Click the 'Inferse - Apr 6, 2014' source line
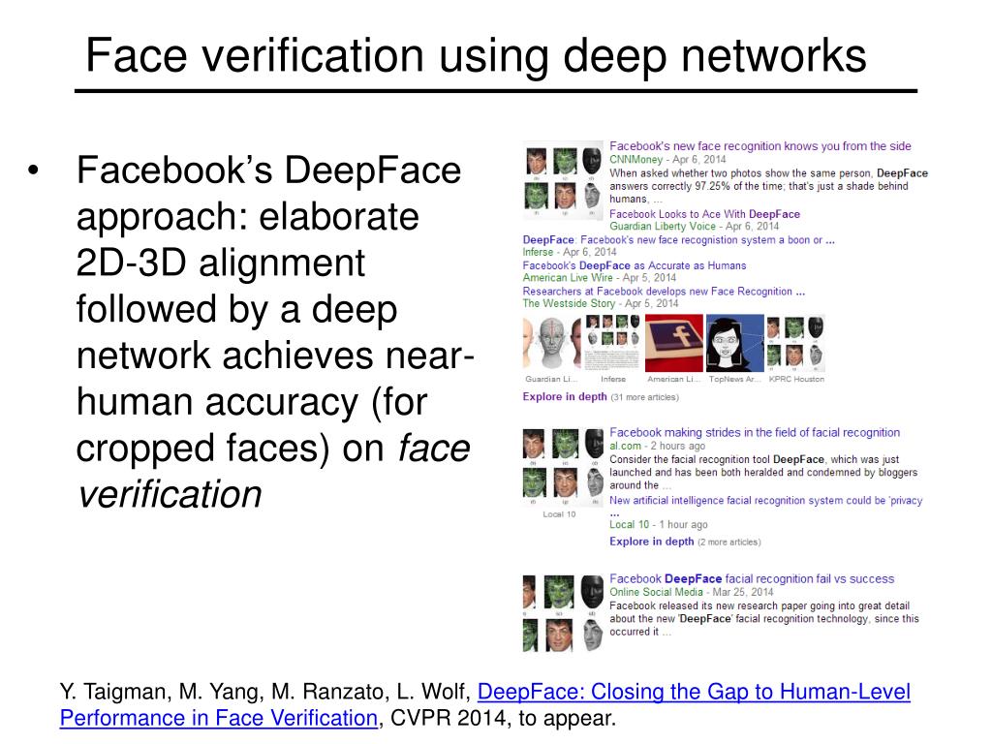Viewport: 992px width, 744px height. [x=570, y=253]
